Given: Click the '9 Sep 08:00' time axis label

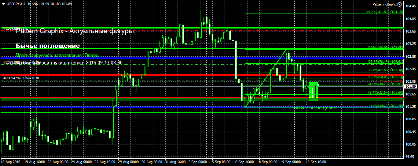Looking at the screenshot, I should click(291, 162).
